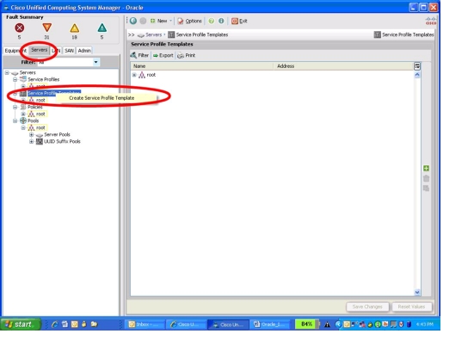474x346 pixels.
Task: Sort by the Name column header
Action: 202,66
